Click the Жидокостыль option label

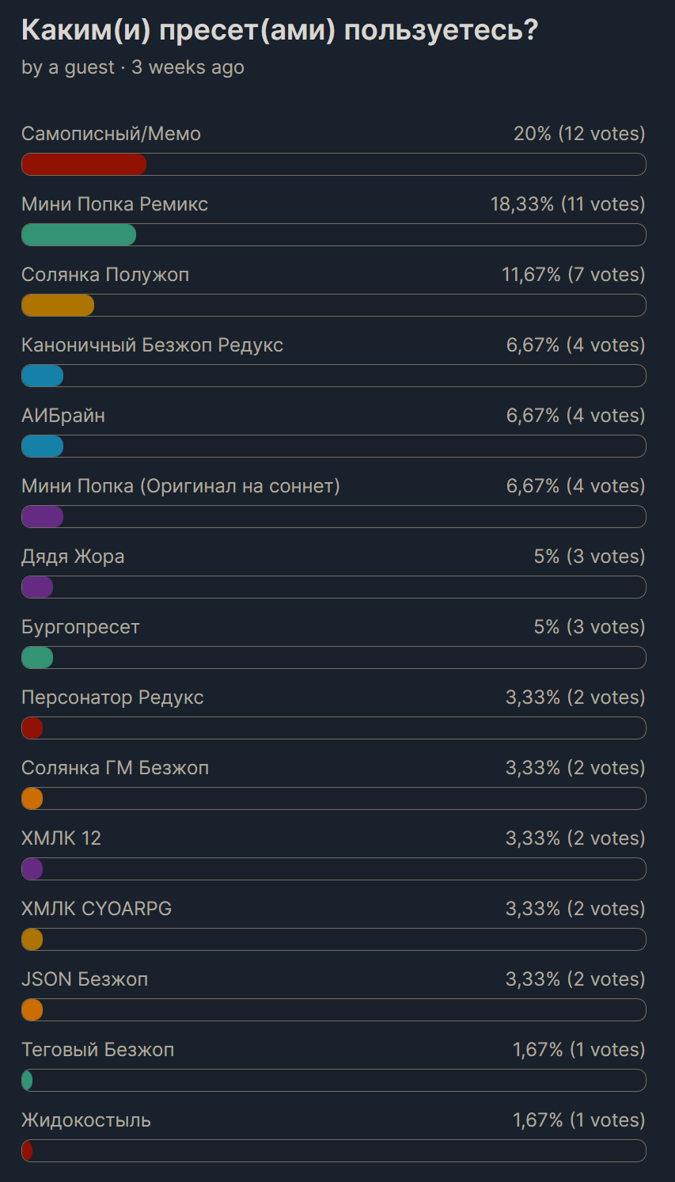click(x=86, y=1120)
